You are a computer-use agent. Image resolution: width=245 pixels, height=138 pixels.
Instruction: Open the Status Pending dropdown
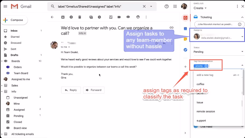[x=218, y=52]
